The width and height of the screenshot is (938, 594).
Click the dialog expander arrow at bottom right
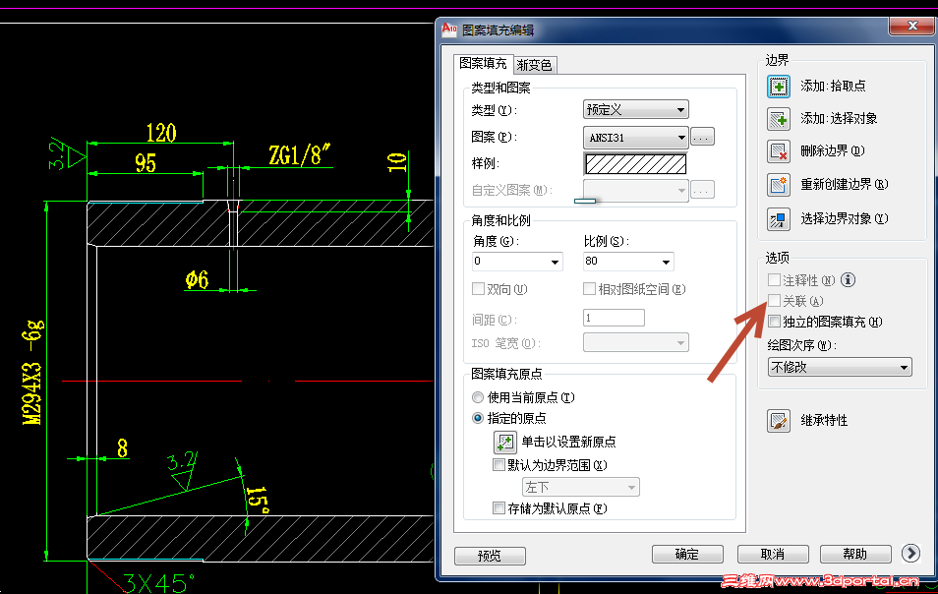[x=909, y=554]
